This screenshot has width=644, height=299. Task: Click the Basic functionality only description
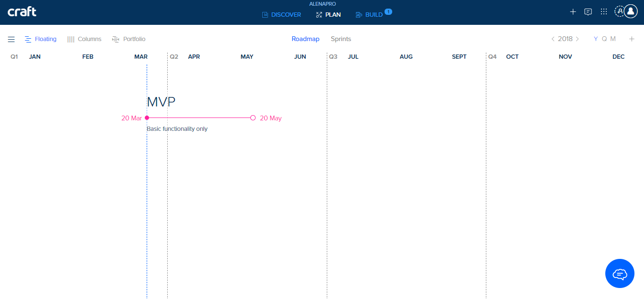(177, 129)
